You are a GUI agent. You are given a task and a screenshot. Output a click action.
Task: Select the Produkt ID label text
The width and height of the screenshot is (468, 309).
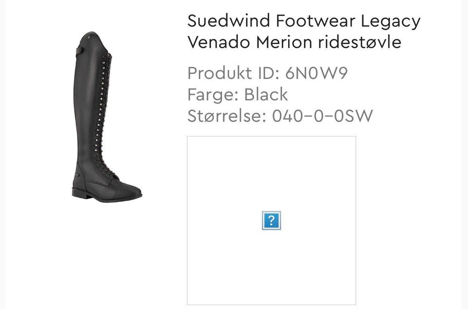(x=234, y=73)
